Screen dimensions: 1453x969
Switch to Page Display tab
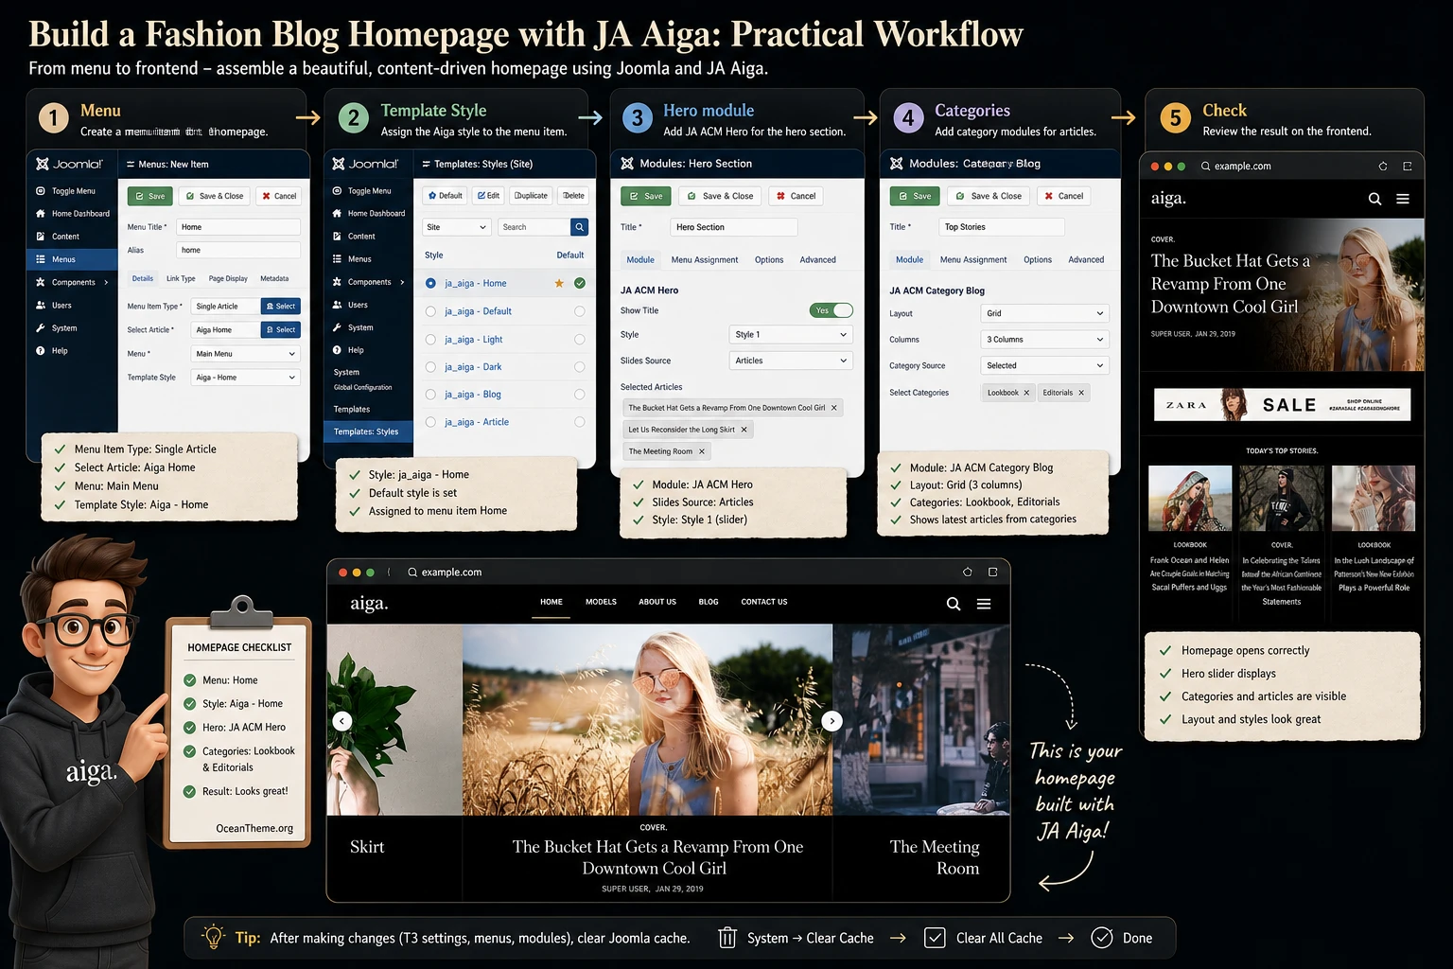click(x=228, y=278)
